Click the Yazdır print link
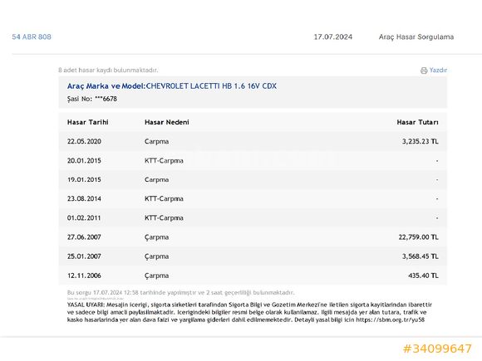The width and height of the screenshot is (482, 361). point(438,70)
